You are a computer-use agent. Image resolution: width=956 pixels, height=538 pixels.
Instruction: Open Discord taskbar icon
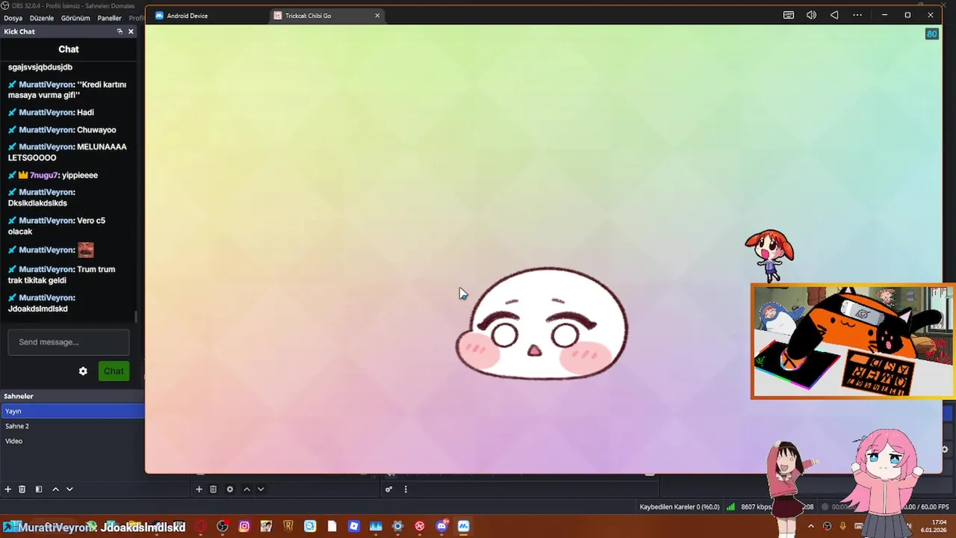pyautogui.click(x=441, y=527)
